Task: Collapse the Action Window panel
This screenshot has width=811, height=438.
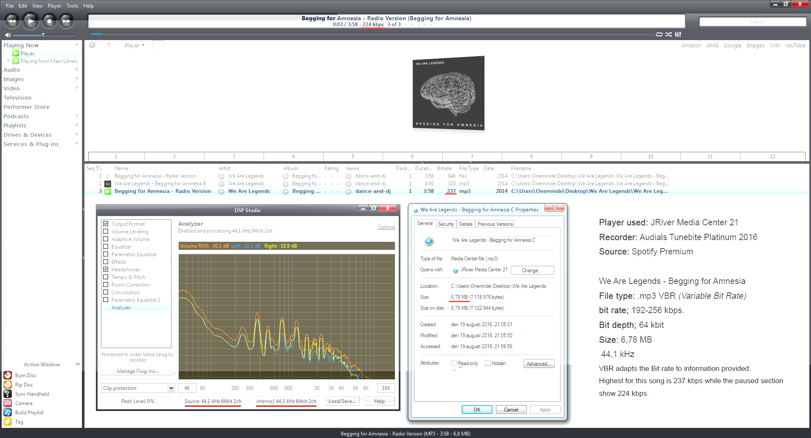Action: (x=78, y=364)
